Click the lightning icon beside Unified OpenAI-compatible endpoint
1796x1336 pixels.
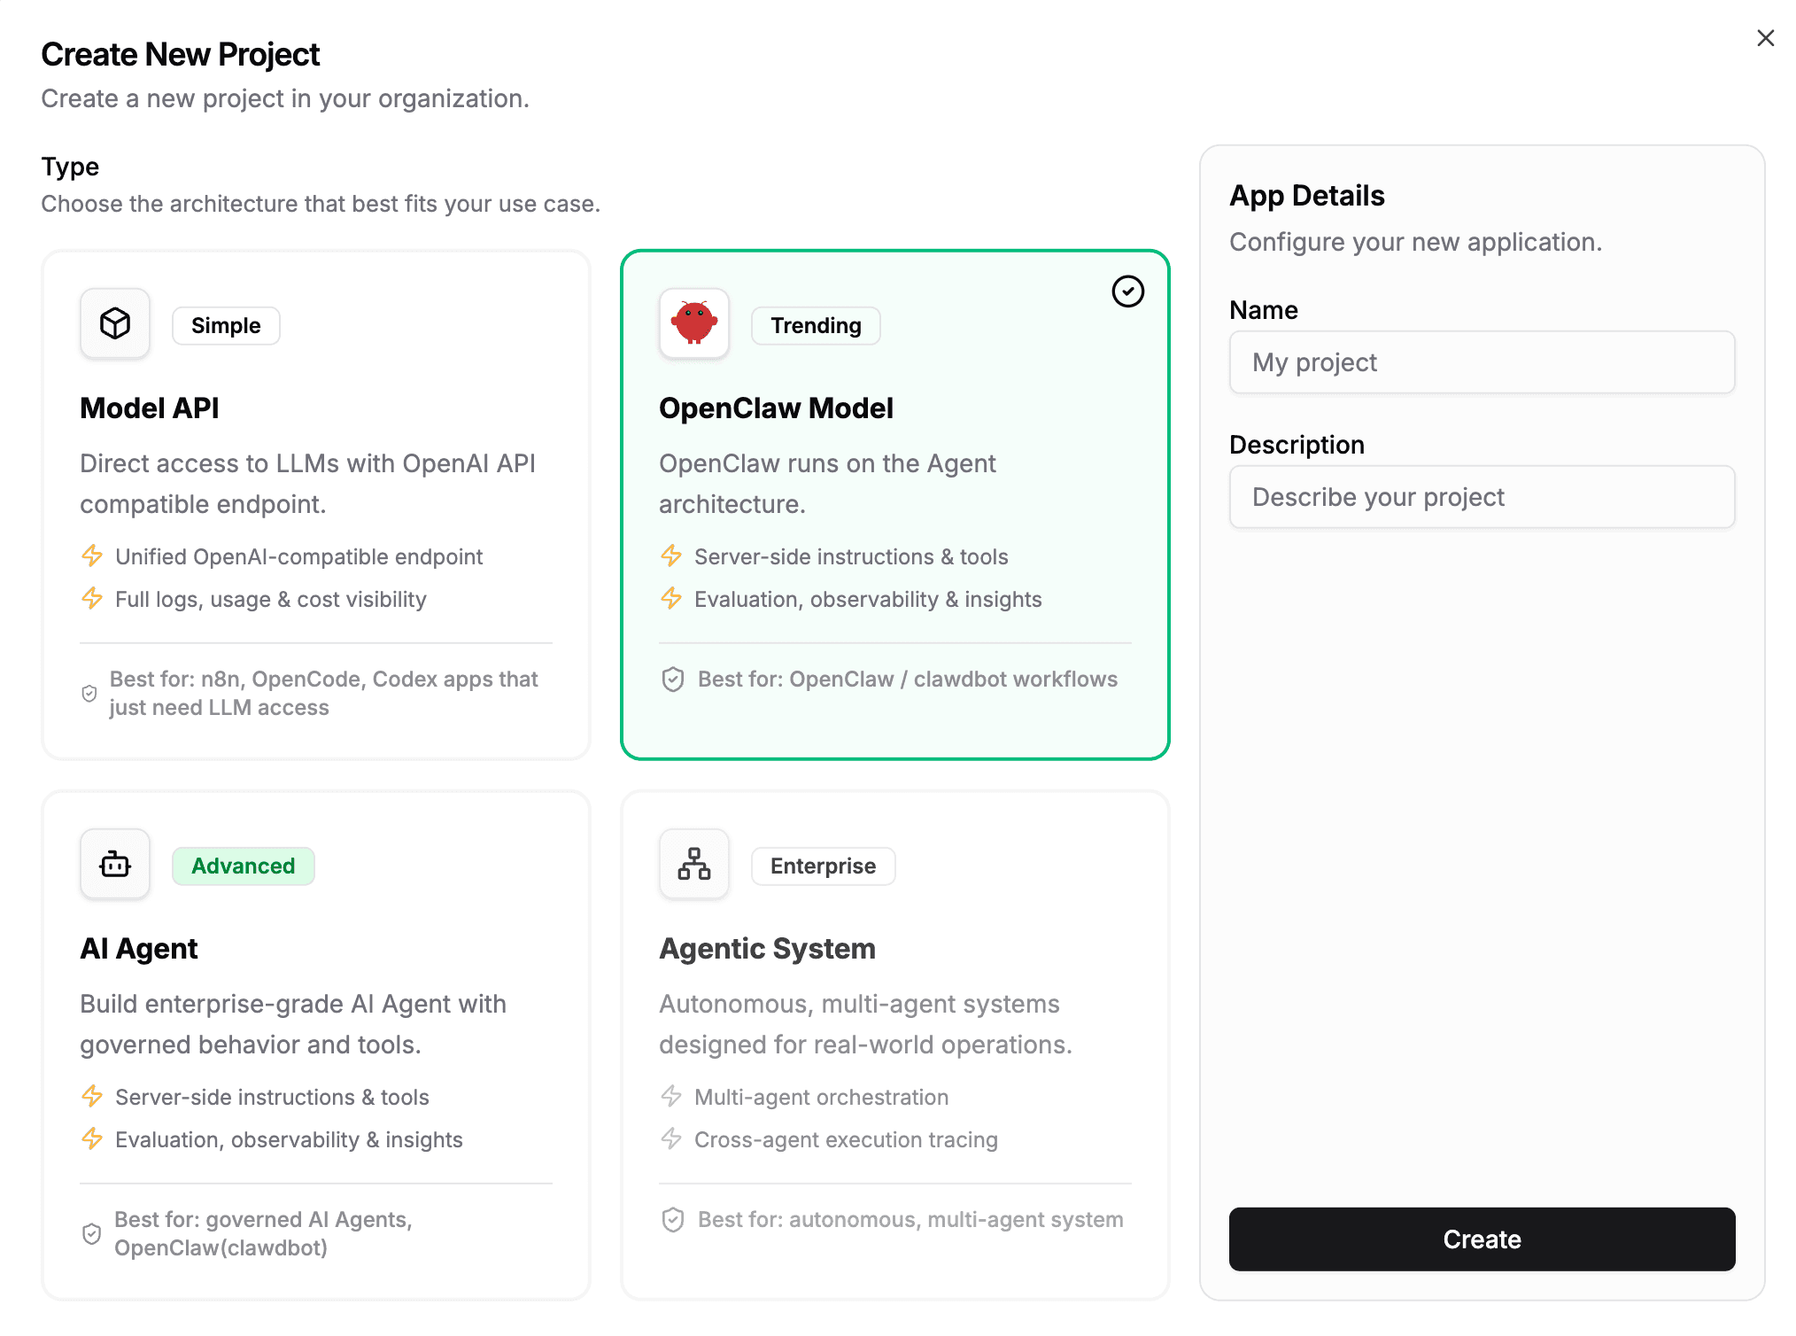[92, 556]
